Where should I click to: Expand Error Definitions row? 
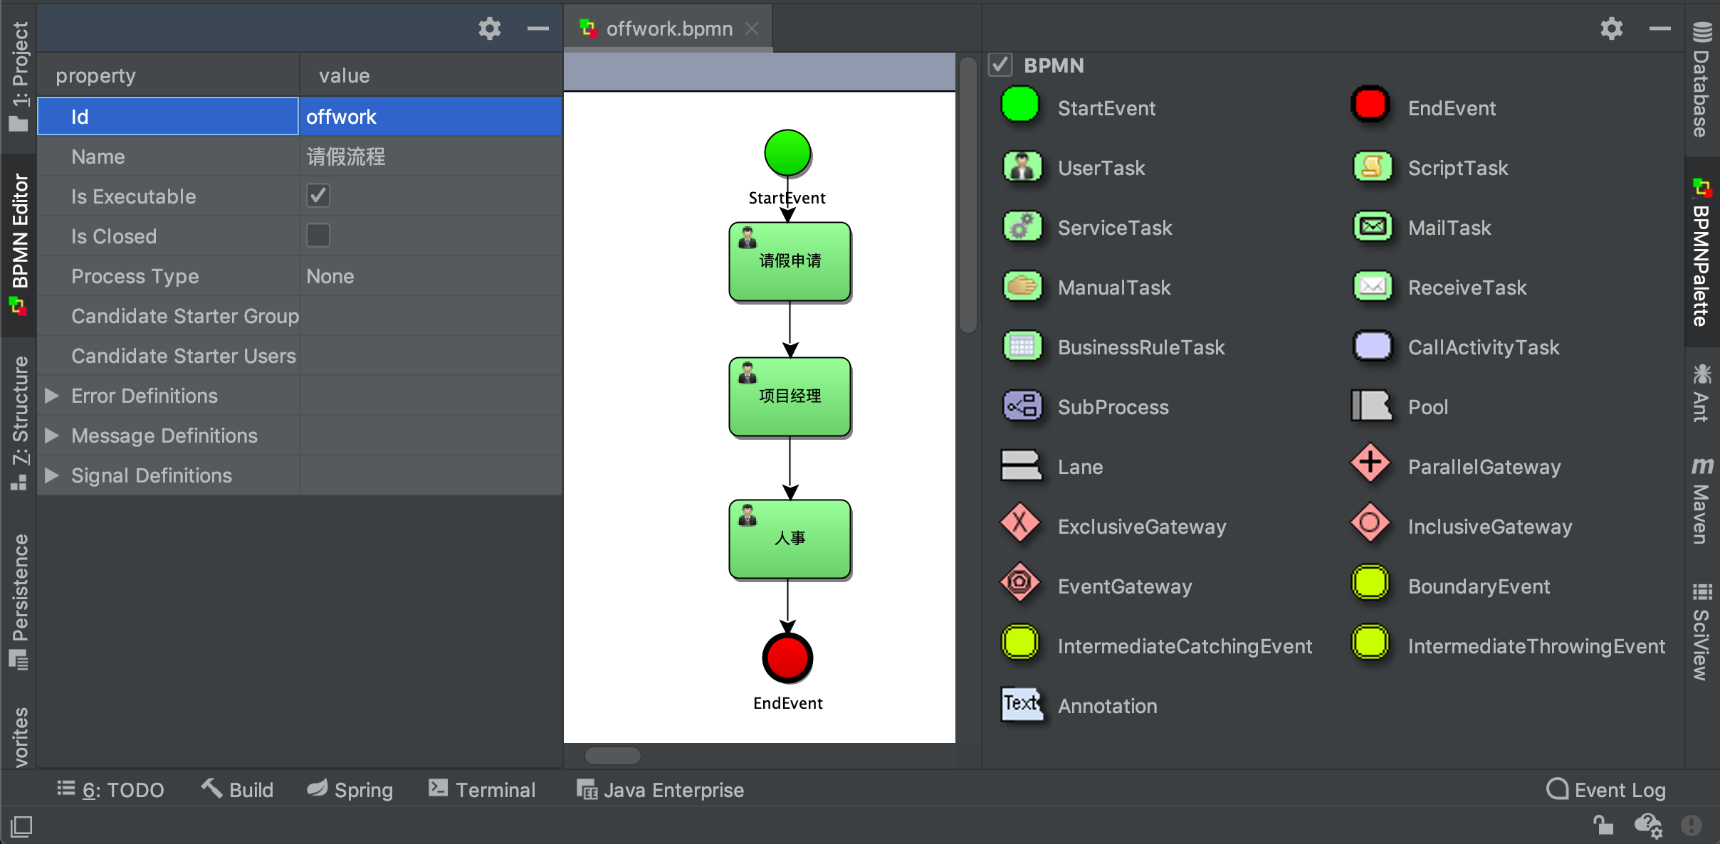coord(51,396)
